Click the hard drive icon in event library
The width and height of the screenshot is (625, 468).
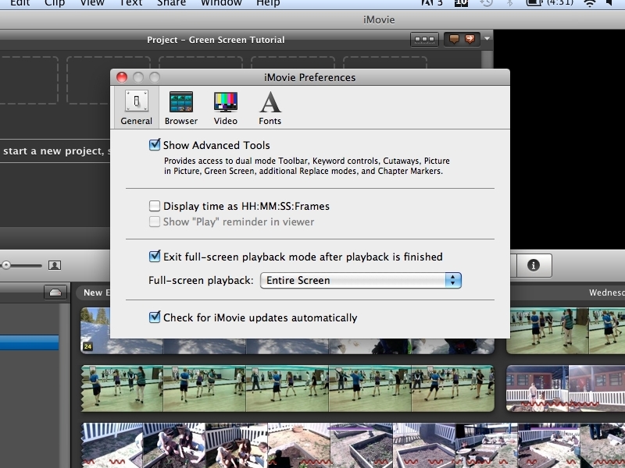point(55,293)
